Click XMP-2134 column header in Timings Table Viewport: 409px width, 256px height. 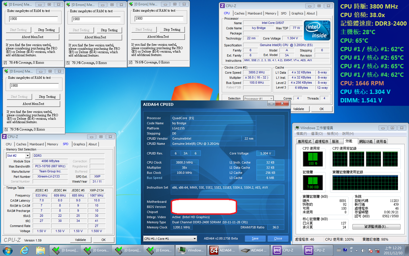point(97,190)
